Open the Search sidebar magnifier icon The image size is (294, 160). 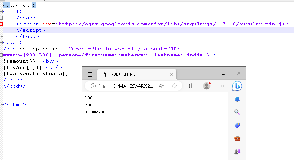click(237, 112)
